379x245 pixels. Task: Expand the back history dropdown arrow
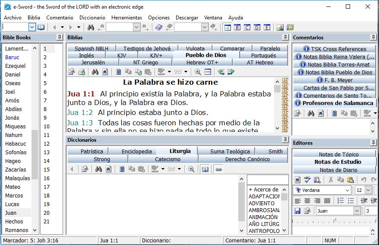pyautogui.click(x=62, y=27)
